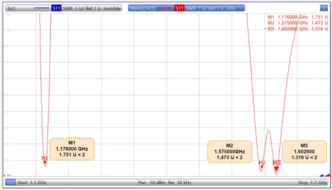Viewport: 332px width, 190px height.
Task: Select the active M3 marker triangle
Action: tap(276, 168)
